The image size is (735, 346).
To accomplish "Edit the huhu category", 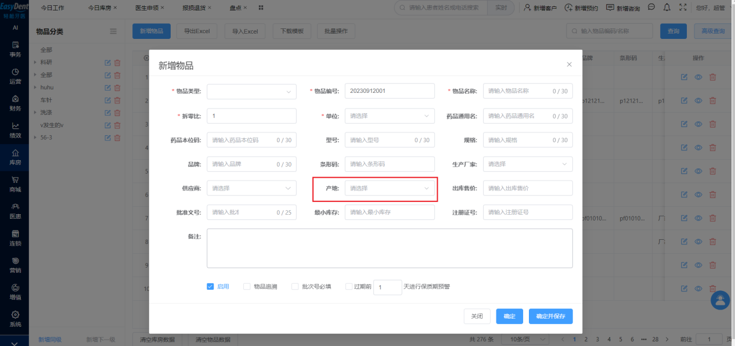I will point(107,88).
